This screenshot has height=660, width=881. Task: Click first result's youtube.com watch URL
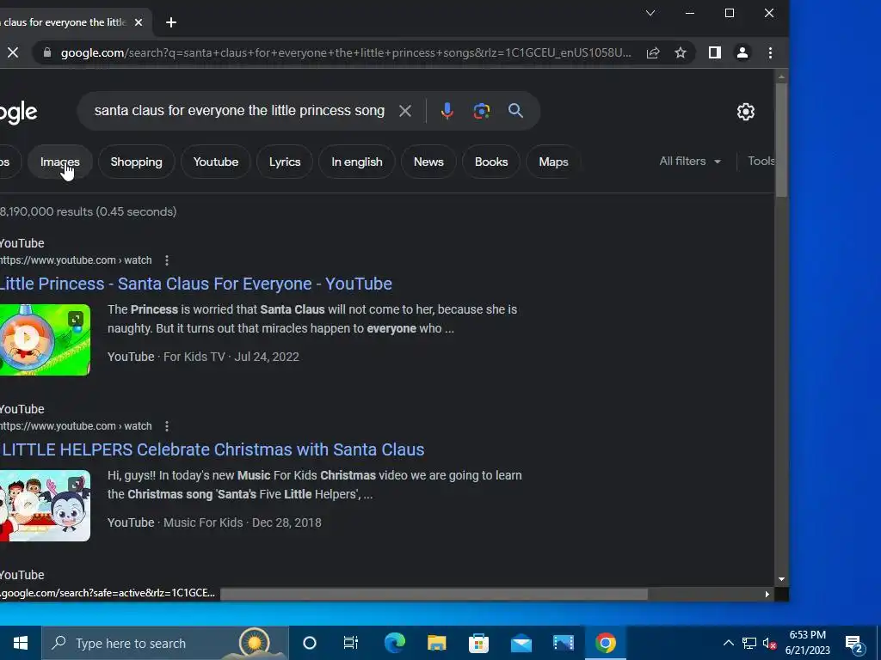(x=76, y=260)
